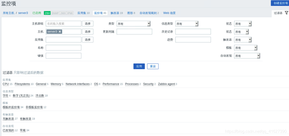
Task: Open the 触发器 filter dropdown
Action: [243, 40]
